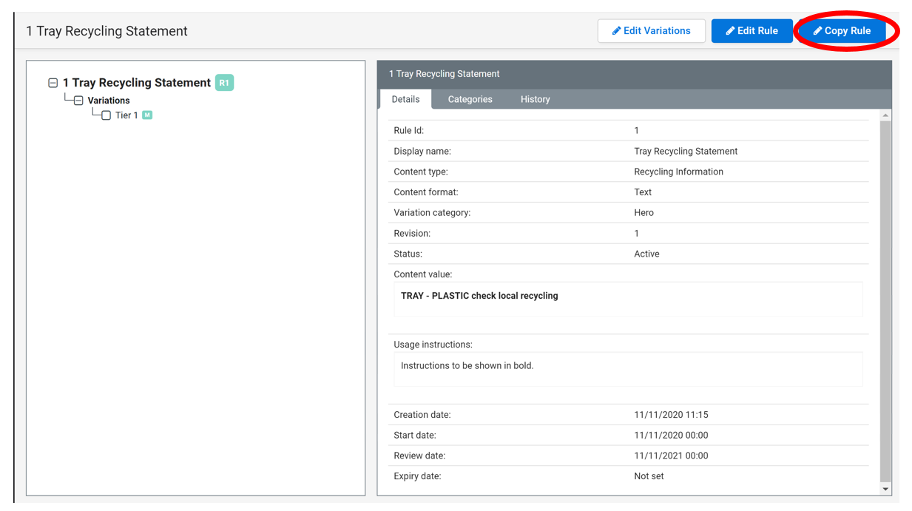The width and height of the screenshot is (912, 511).
Task: Click the green R1 revision badge
Action: (x=224, y=83)
